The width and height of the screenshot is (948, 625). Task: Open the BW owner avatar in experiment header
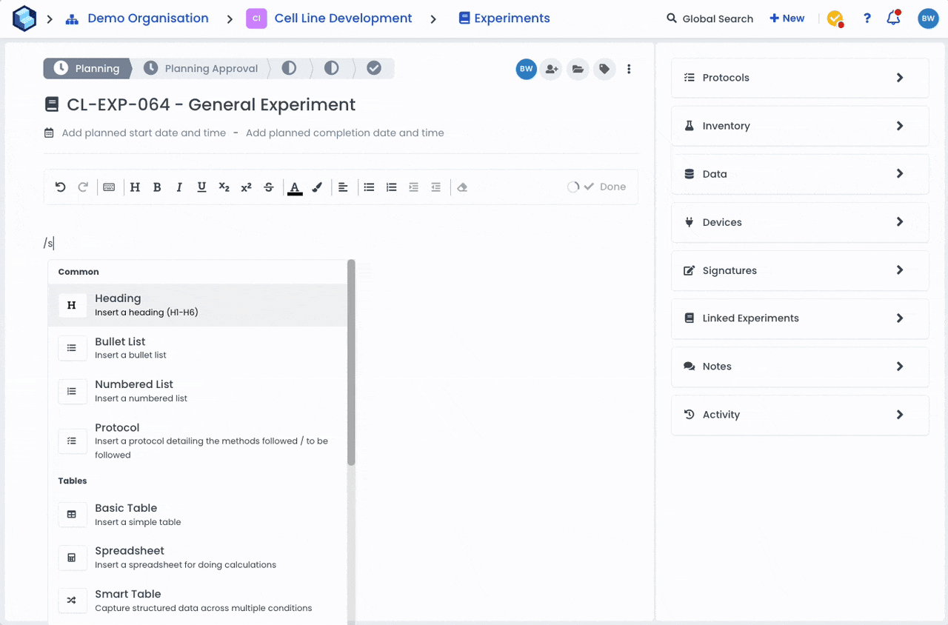tap(526, 69)
